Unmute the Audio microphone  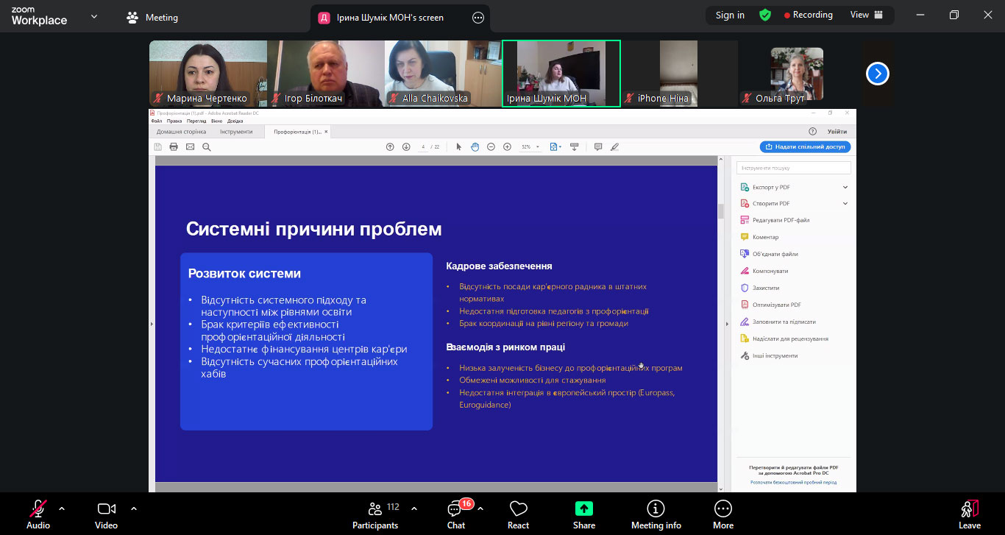[38, 509]
